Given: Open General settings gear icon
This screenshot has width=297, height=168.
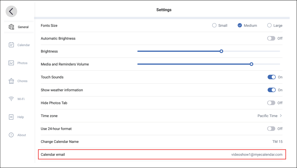Looking at the screenshot, I should tap(11, 27).
